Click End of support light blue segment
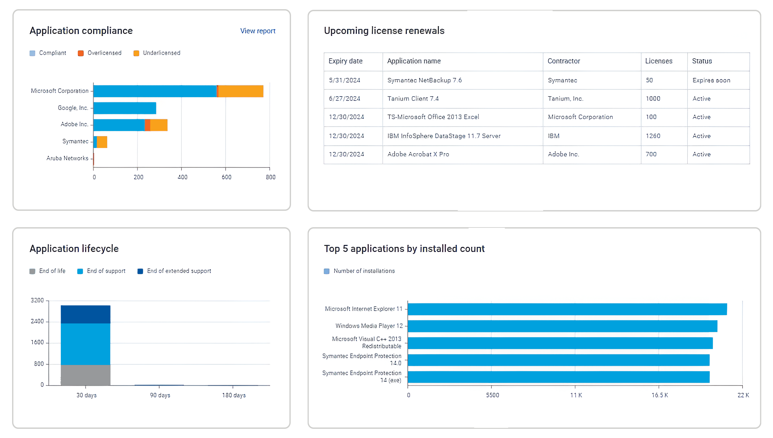Screen dimensions: 773x438 pos(86,344)
